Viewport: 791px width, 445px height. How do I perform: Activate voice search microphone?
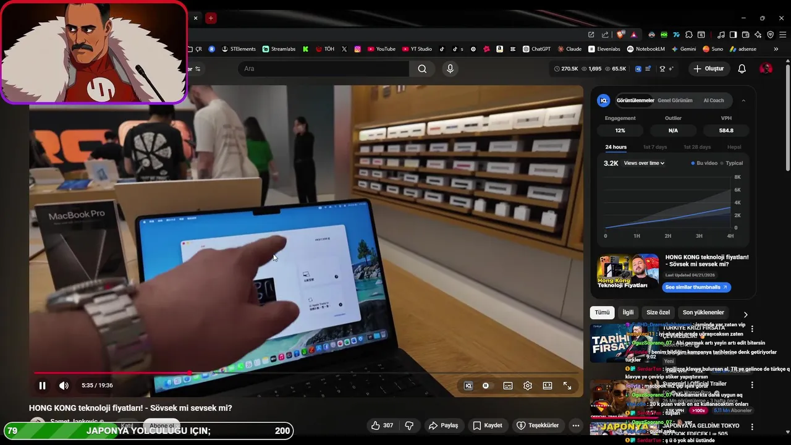point(450,69)
